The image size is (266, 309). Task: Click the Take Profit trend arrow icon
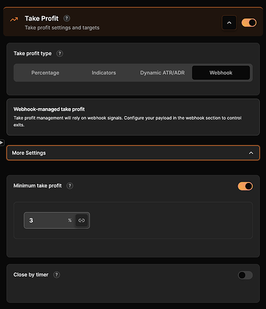tap(14, 19)
